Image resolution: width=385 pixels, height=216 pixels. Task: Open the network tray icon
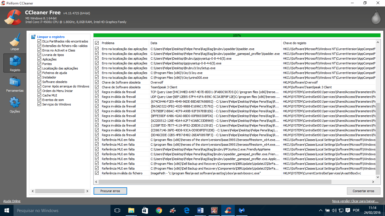click(341, 210)
